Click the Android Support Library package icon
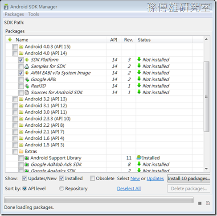The height and width of the screenshot is (216, 217). pos(27,158)
